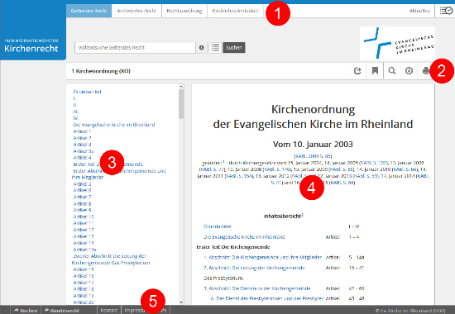The height and width of the screenshot is (314, 455).
Task: Open '3. Abschnitt: Die Dienste in der Kirchengemeinde' link
Action: (256, 288)
